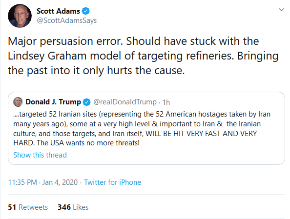Click the Donald J. Trump name
290x219 pixels.
53,102
